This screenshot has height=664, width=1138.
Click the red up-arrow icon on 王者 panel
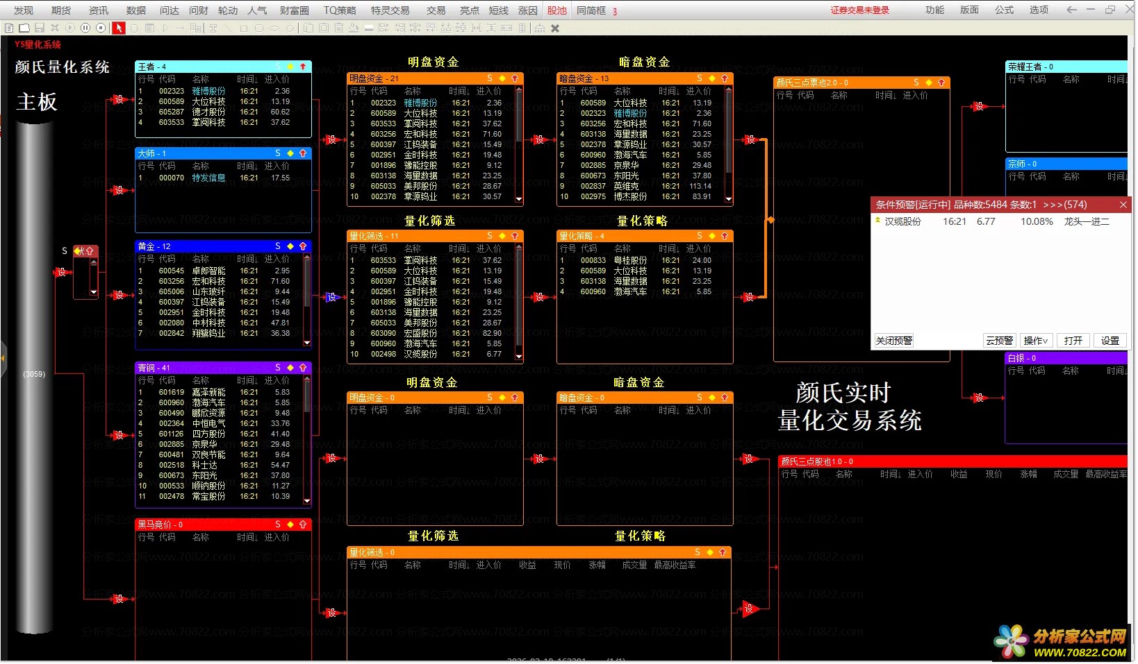303,67
